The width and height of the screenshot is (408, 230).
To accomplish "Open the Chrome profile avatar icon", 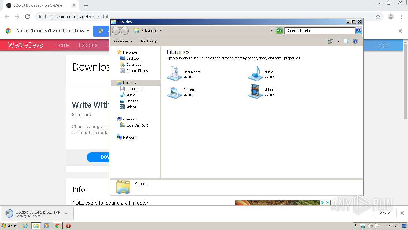I will 391,17.
